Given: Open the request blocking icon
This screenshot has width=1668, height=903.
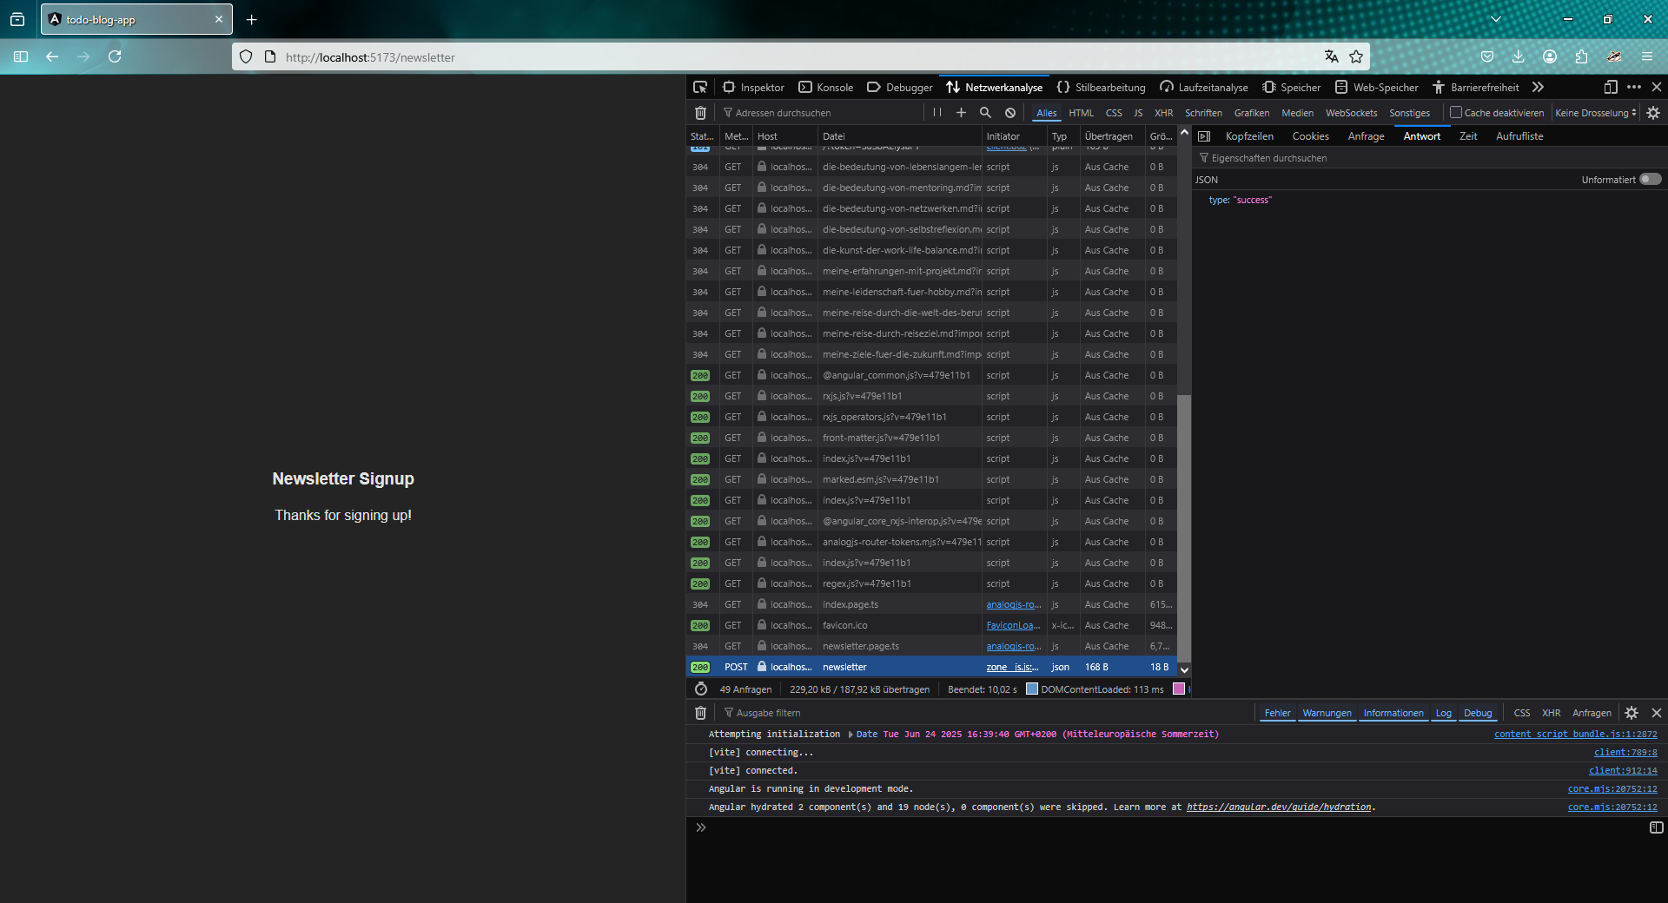Looking at the screenshot, I should pyautogui.click(x=1010, y=112).
